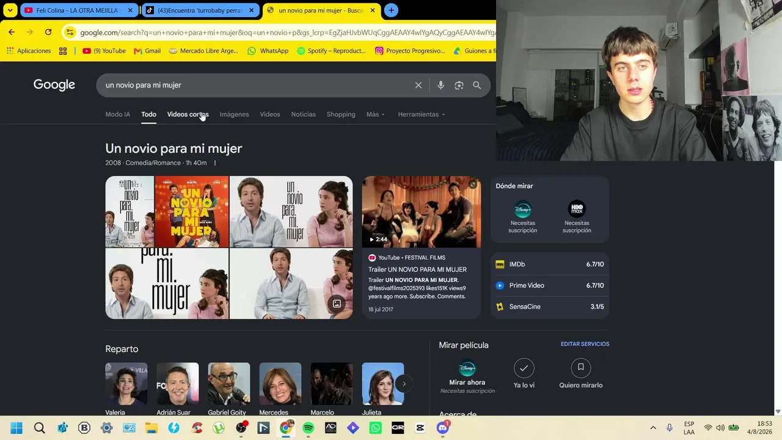Image resolution: width=782 pixels, height=440 pixels.
Task: Click EDITAR SERVICIOS link
Action: [585, 344]
